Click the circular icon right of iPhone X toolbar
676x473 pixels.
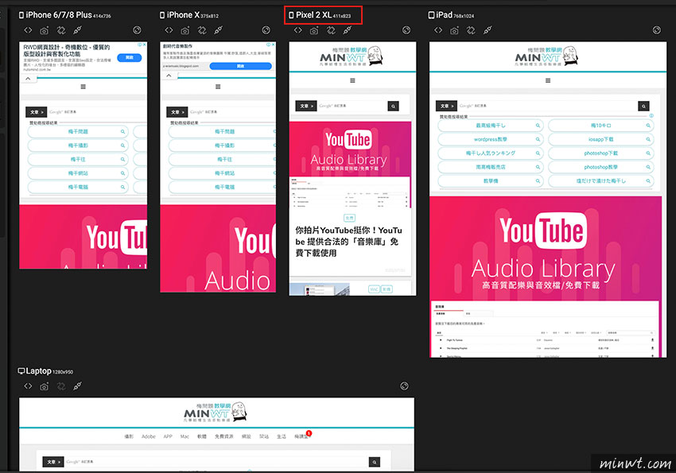[266, 30]
